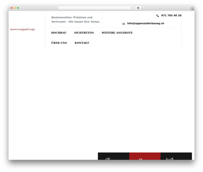Open a new tab with plus button

192,9
